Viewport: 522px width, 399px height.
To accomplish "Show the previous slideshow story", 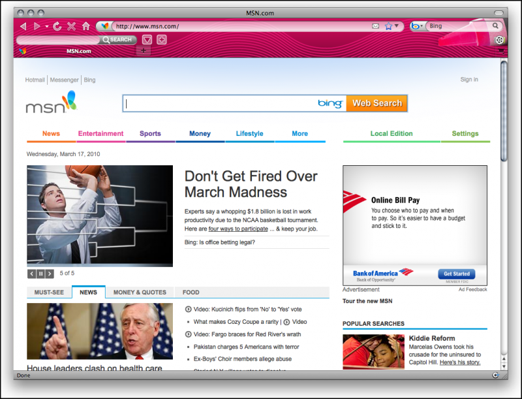I will point(31,274).
